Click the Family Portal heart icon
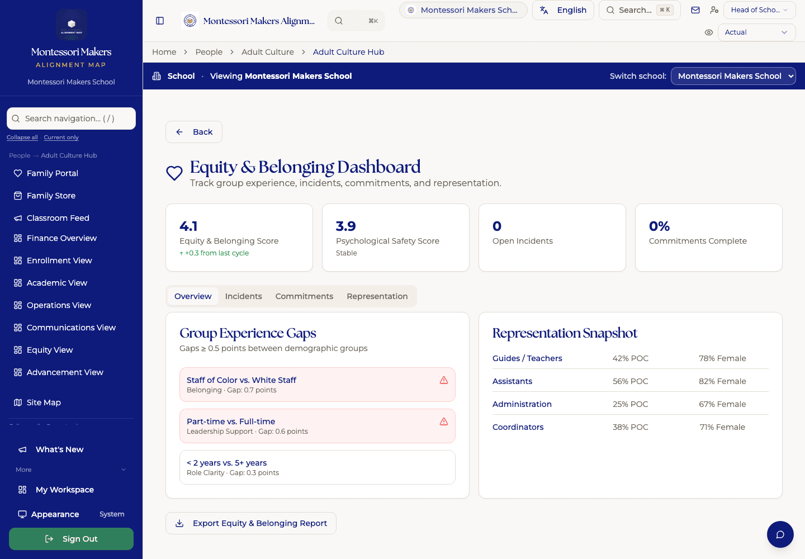This screenshot has height=559, width=805. click(x=18, y=173)
